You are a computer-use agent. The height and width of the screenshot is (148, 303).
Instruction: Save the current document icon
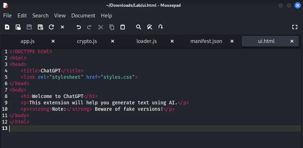[29, 27]
